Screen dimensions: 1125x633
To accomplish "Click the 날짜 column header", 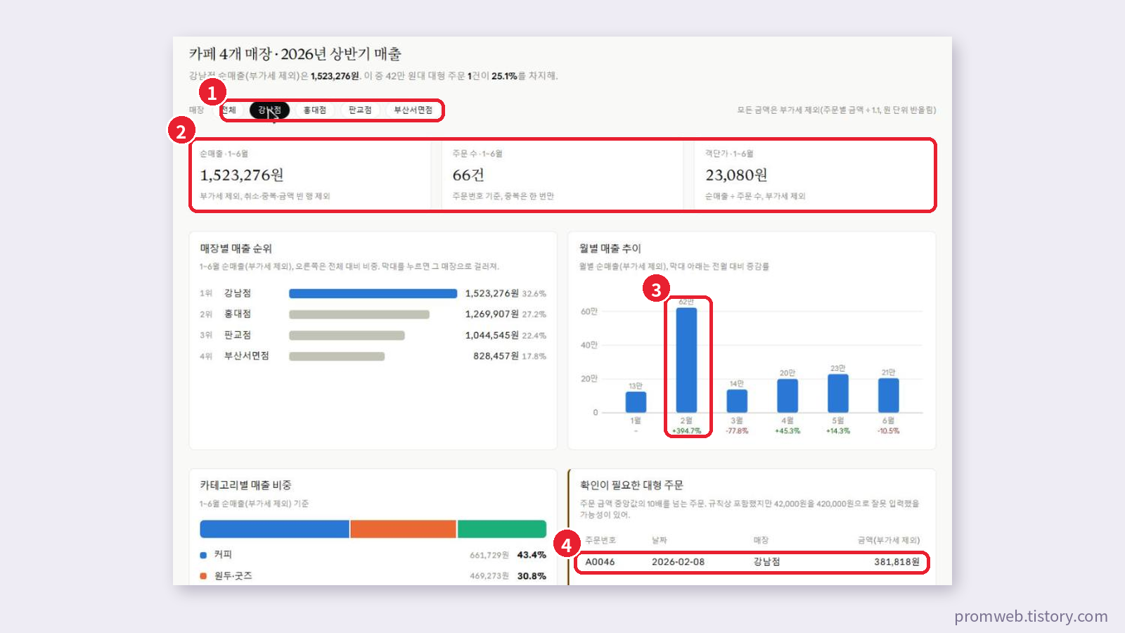I will (x=659, y=540).
